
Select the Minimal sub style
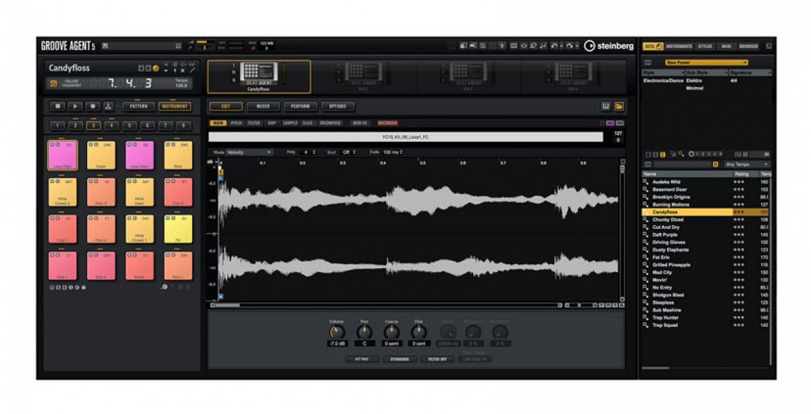pos(695,88)
